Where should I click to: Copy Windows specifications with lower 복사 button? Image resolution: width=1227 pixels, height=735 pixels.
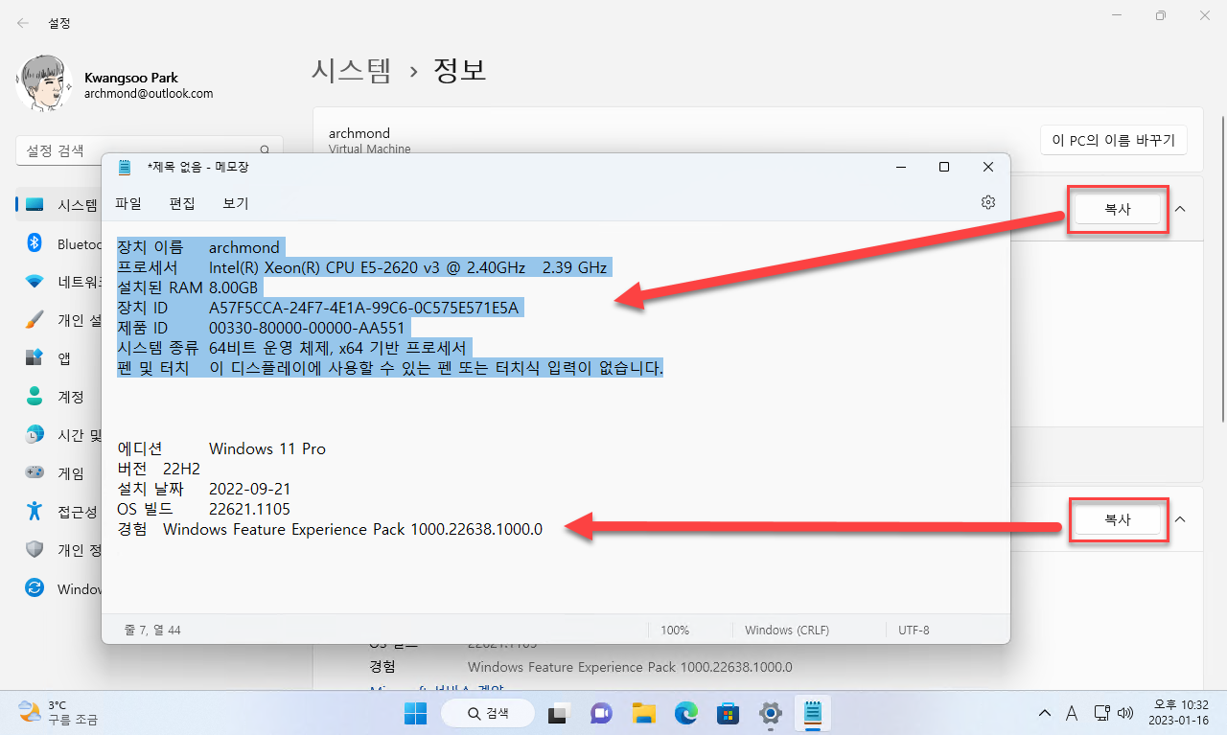pos(1118,519)
